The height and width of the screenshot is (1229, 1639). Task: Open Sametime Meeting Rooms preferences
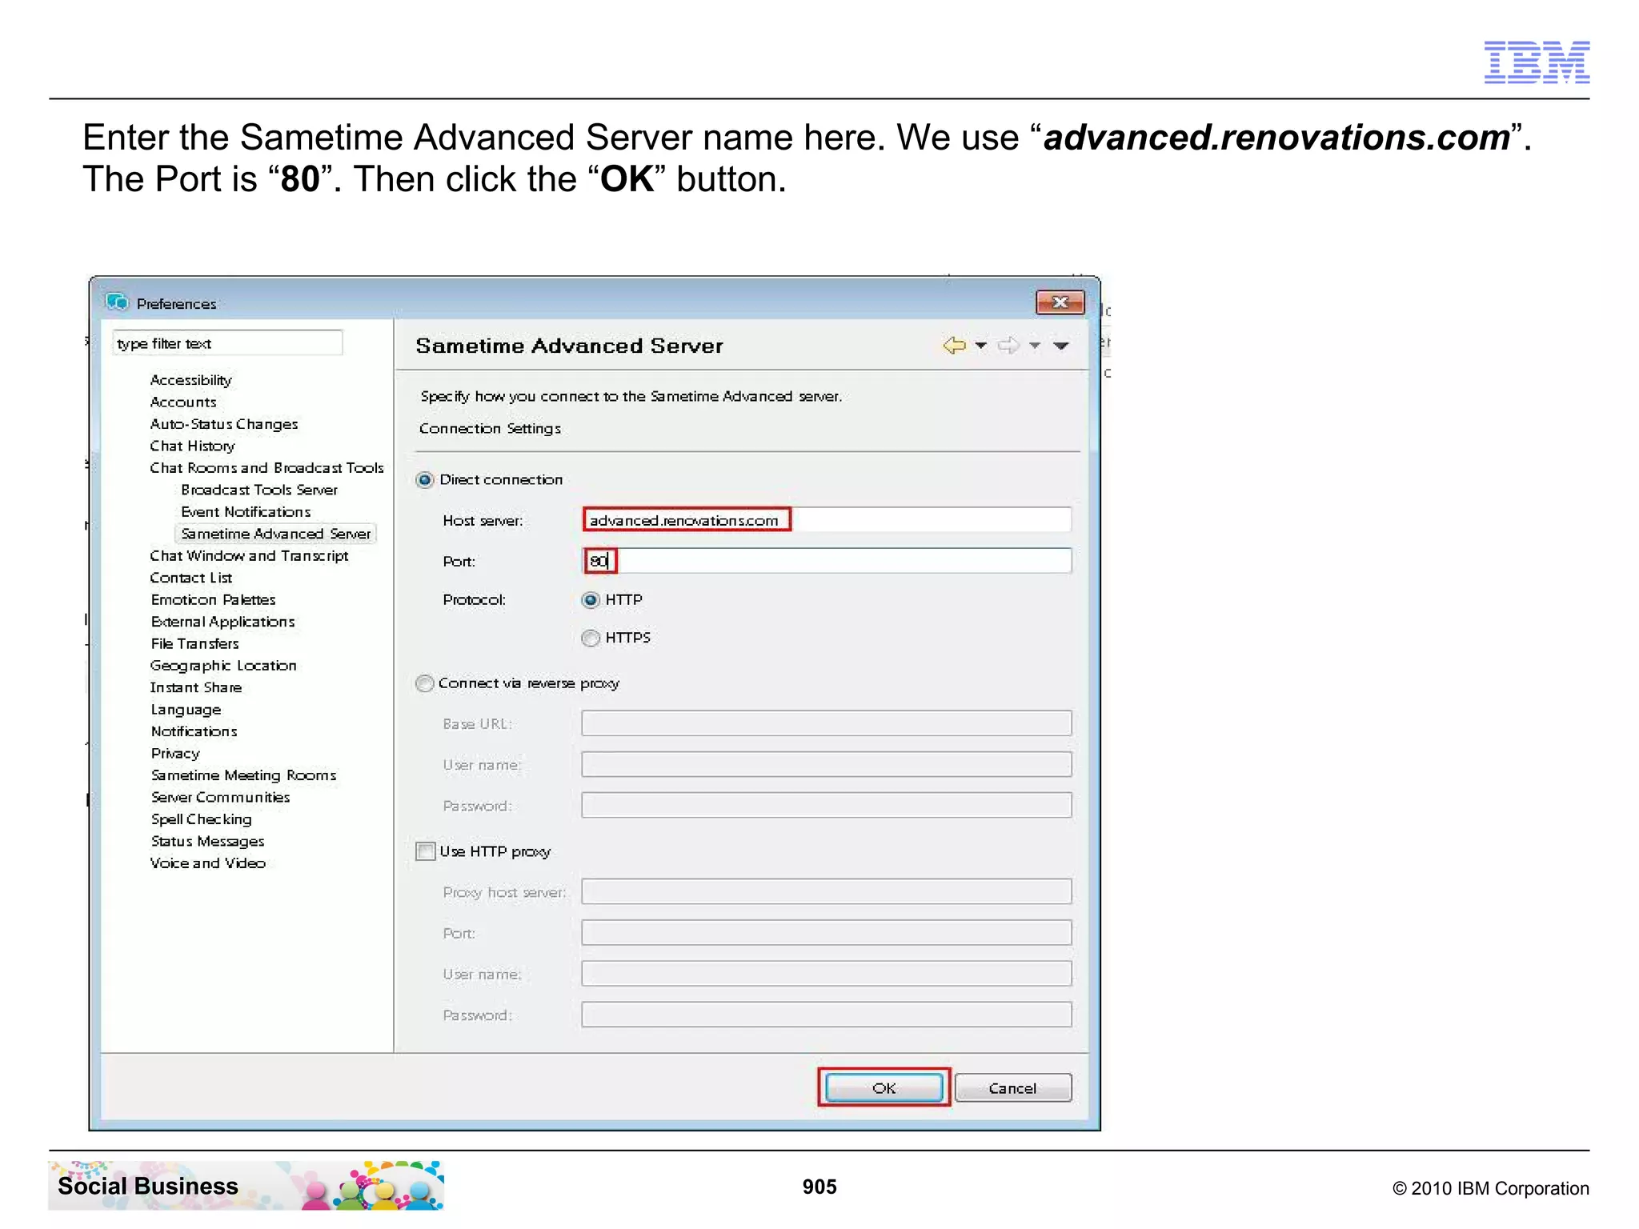point(243,775)
